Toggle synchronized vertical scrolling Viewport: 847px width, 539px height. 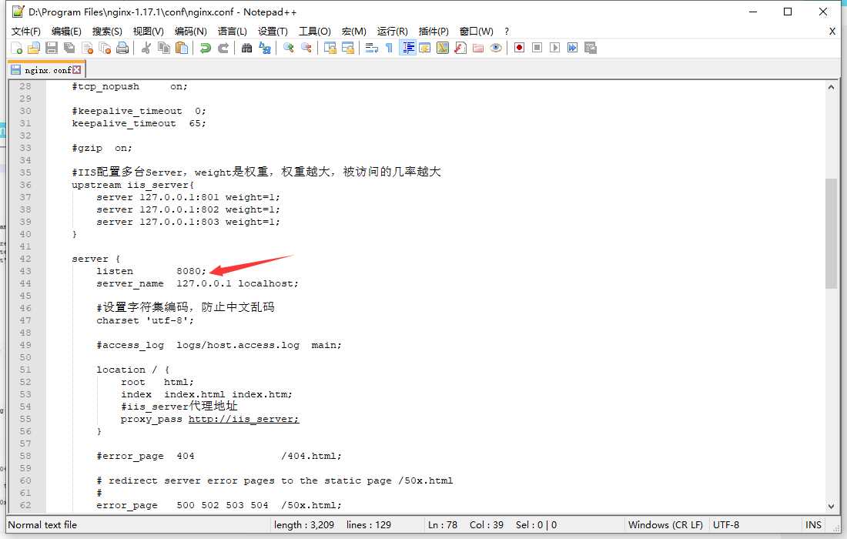(330, 48)
